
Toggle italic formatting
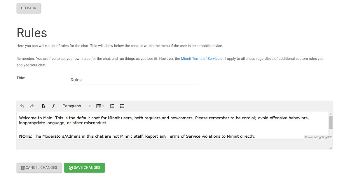[x=53, y=106]
